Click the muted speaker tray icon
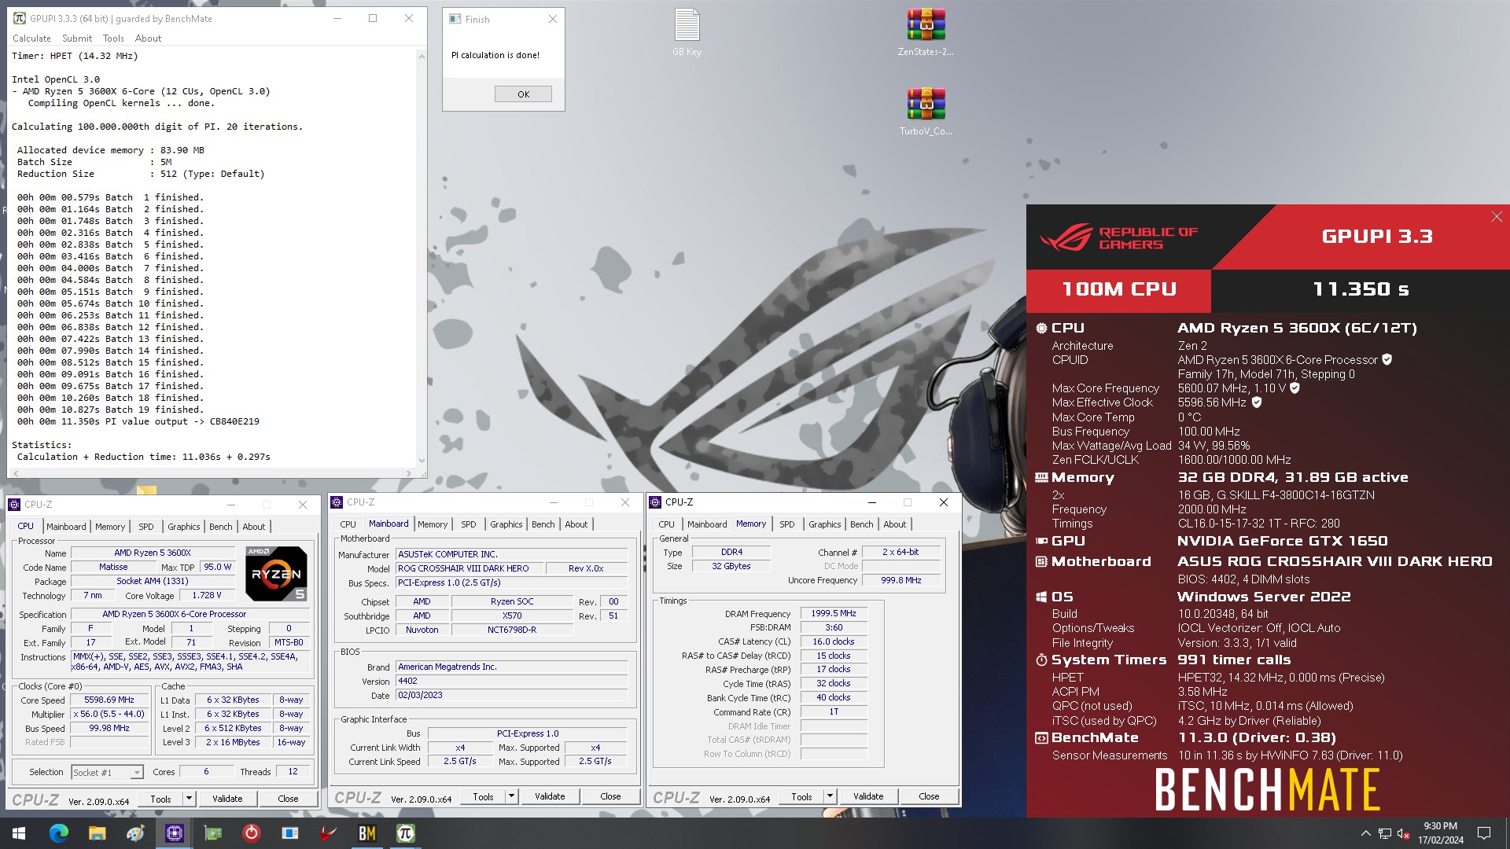 tap(1403, 833)
